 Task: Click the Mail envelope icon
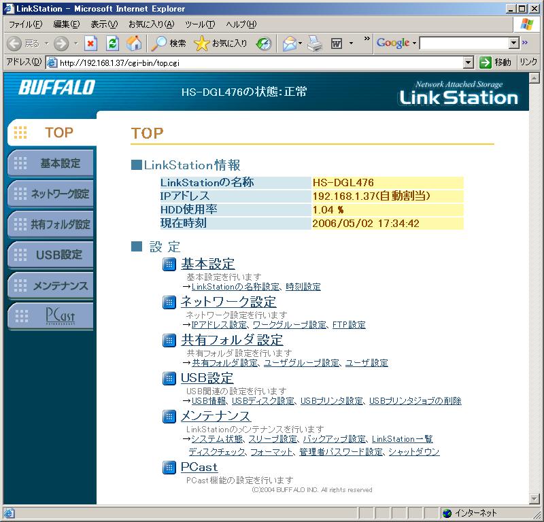click(x=290, y=43)
